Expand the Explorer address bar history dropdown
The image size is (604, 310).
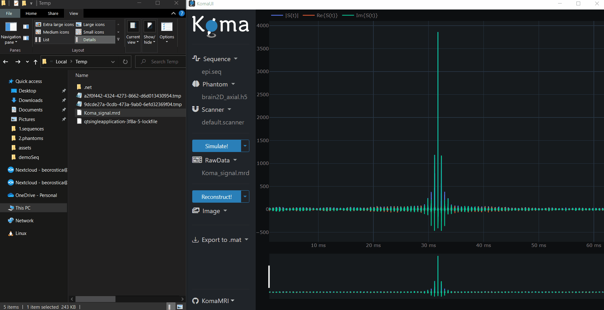(x=113, y=62)
